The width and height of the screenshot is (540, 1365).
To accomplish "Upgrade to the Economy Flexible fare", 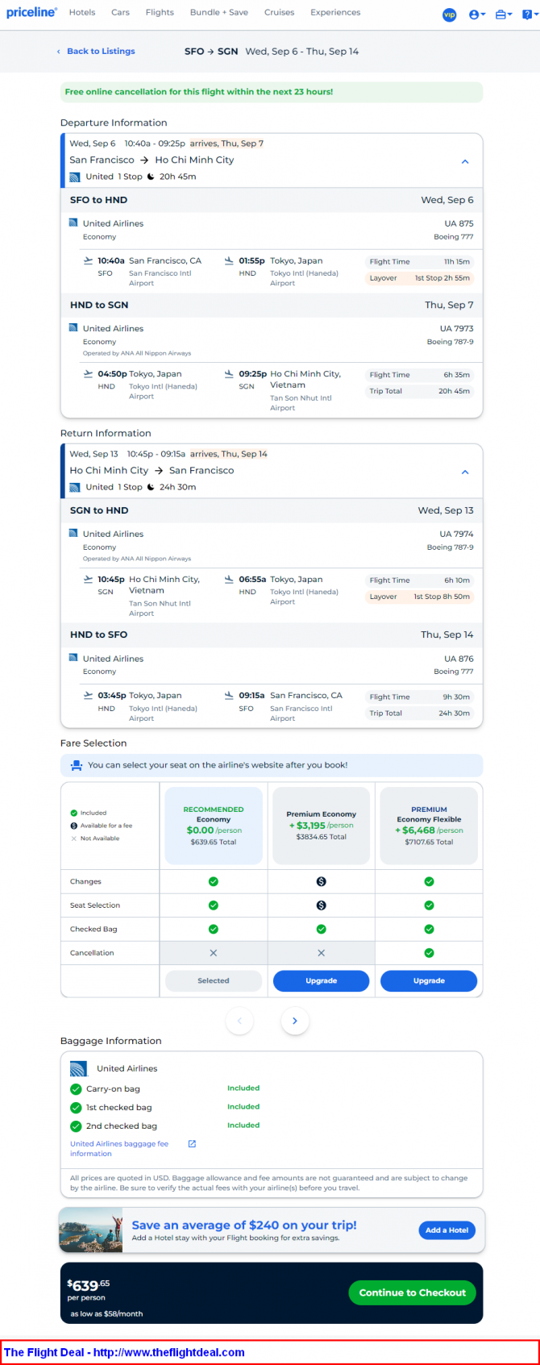I will 428,980.
